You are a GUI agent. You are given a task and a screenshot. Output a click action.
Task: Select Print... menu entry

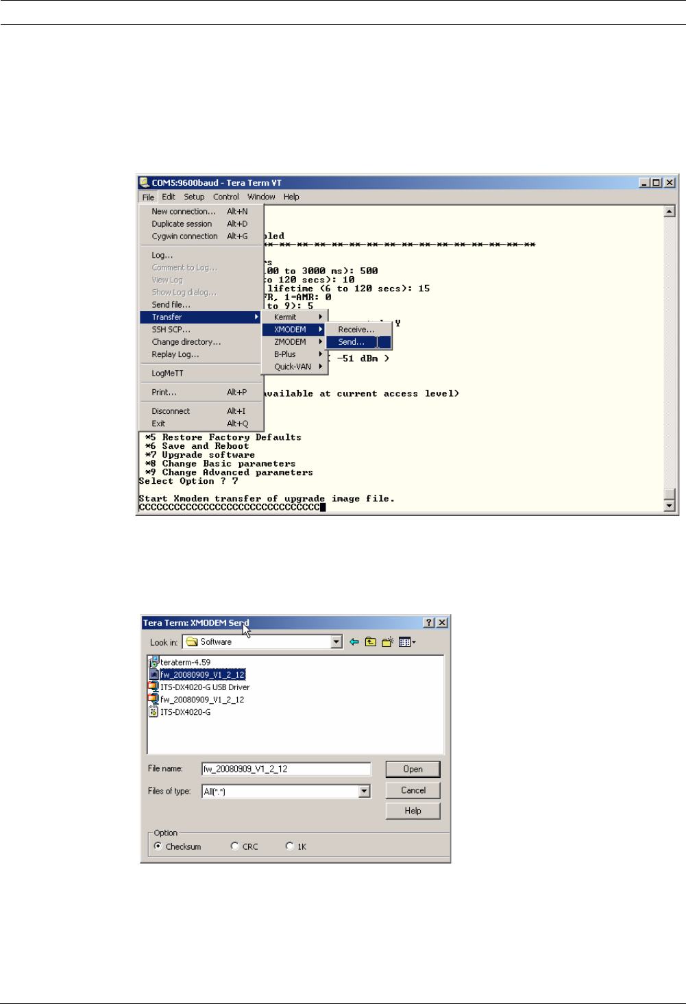[201, 393]
